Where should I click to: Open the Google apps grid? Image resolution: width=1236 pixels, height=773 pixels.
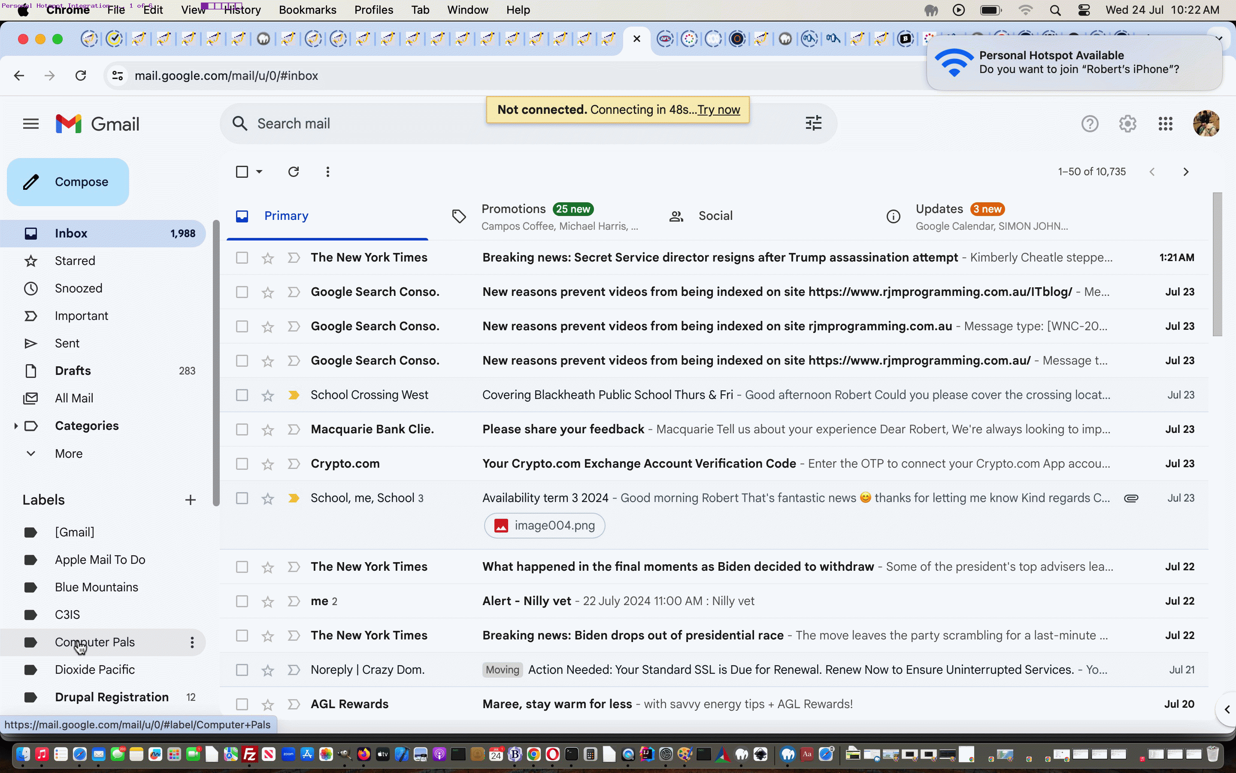(x=1165, y=124)
